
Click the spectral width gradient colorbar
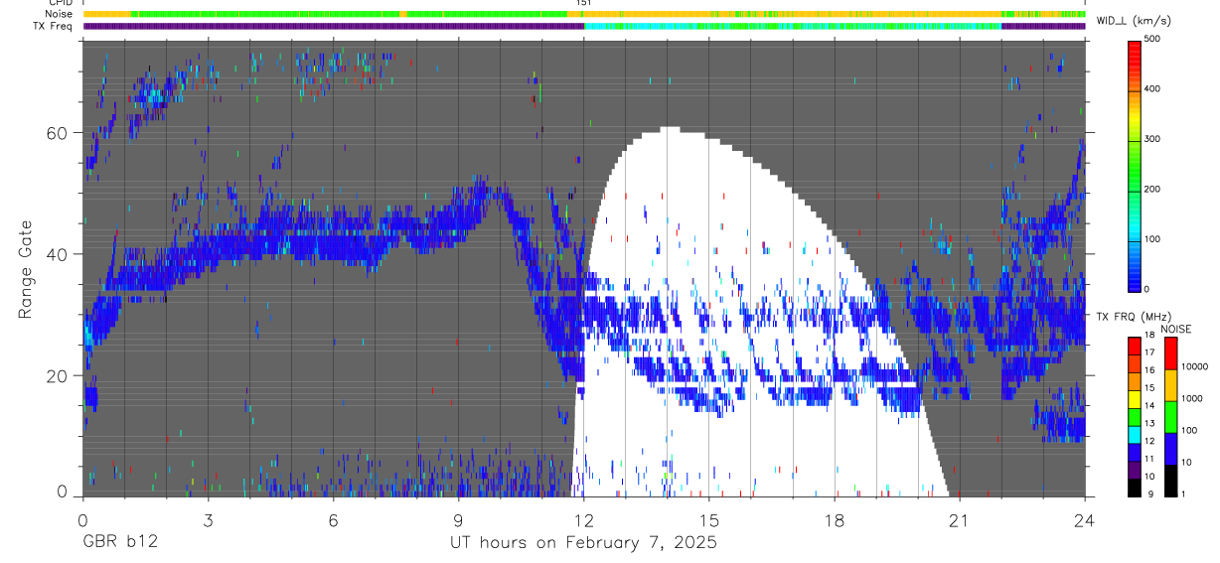(x=1134, y=165)
